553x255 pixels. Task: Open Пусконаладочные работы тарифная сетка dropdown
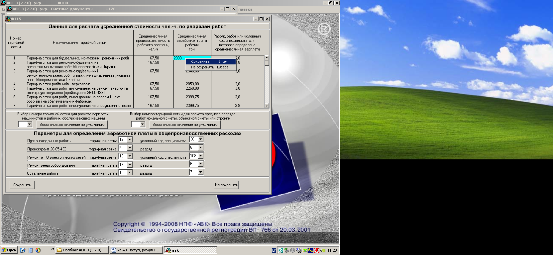pyautogui.click(x=130, y=139)
